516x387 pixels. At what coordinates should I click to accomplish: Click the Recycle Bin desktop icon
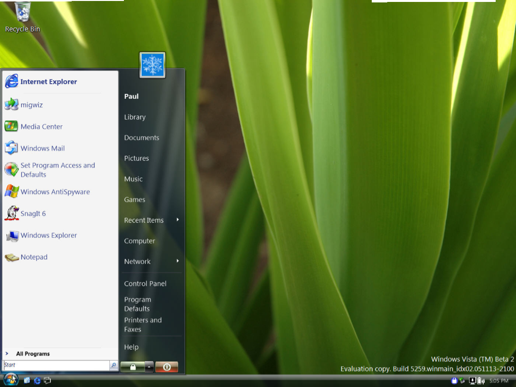[x=23, y=17]
